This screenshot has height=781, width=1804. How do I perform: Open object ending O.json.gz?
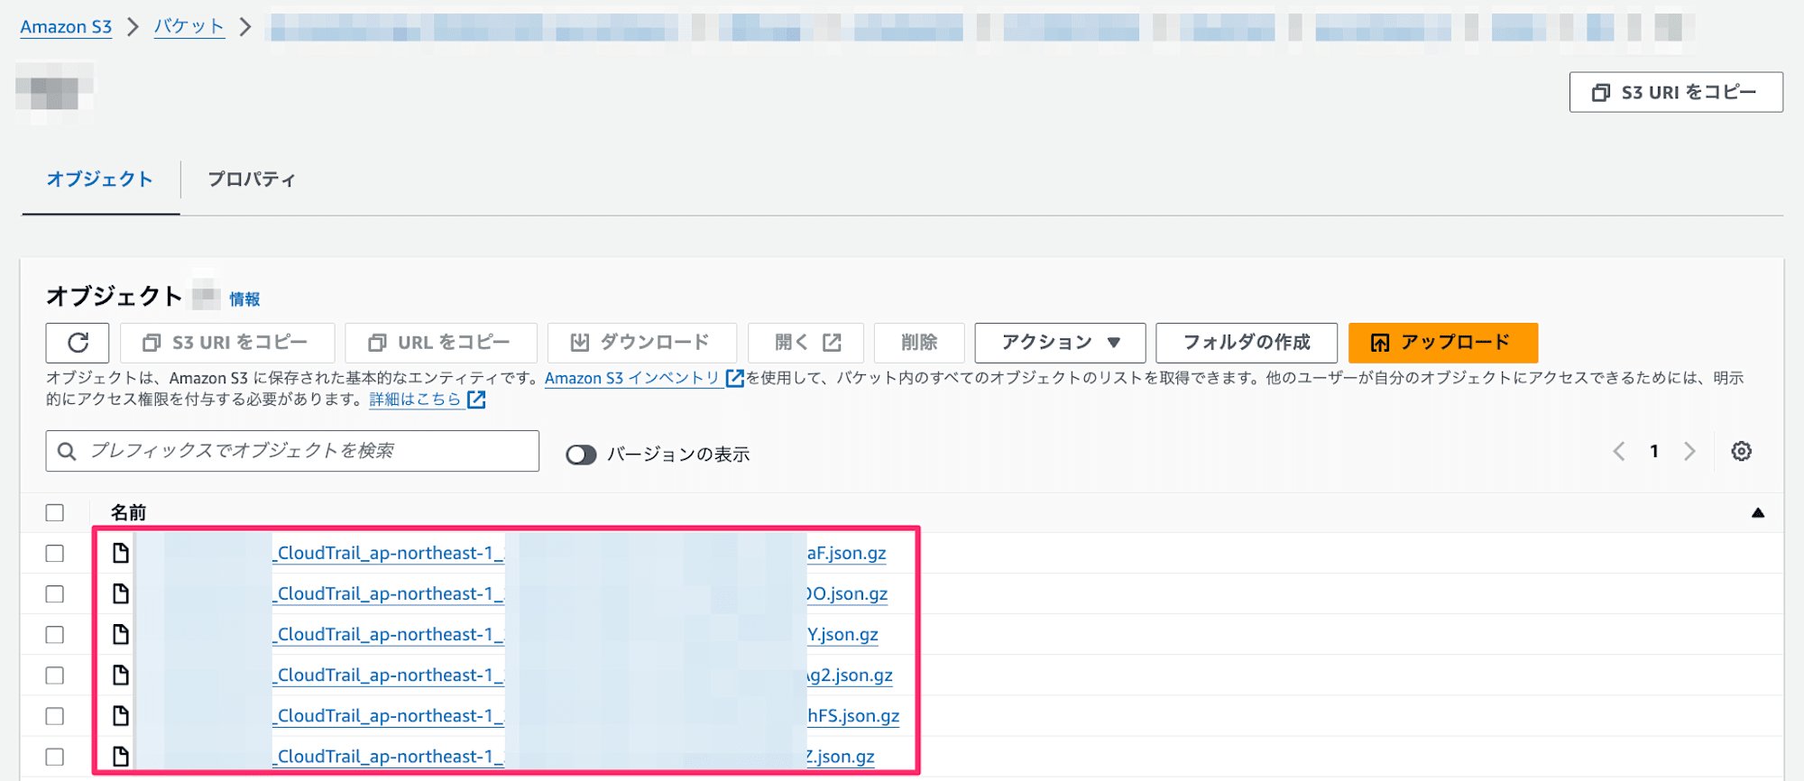click(x=581, y=593)
